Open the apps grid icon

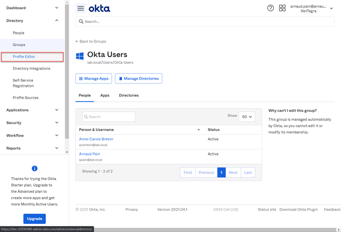[x=282, y=8]
